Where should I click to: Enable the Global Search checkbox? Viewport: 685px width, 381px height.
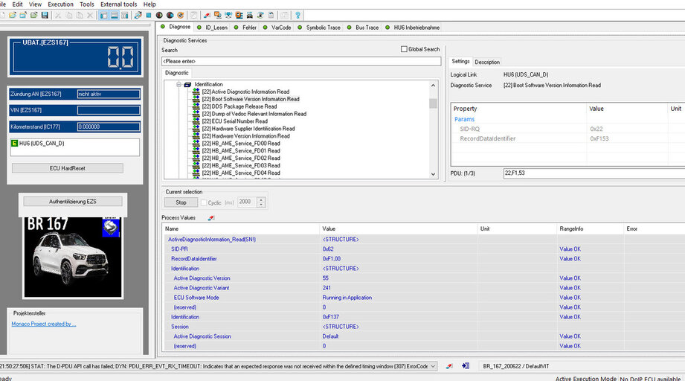coord(404,49)
